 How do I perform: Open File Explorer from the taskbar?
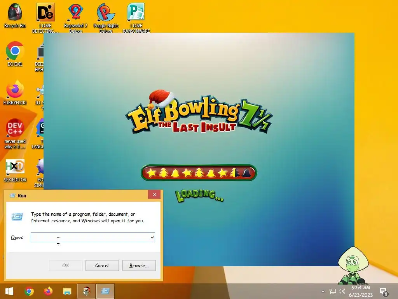click(67, 291)
